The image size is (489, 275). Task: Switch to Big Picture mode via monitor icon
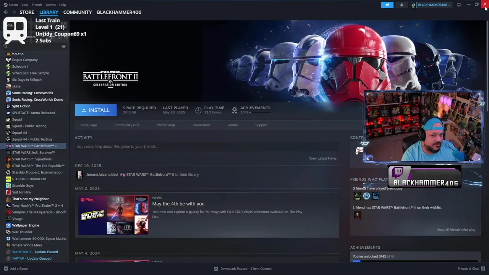(x=458, y=5)
